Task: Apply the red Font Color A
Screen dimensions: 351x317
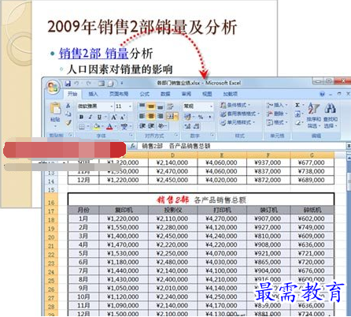Action: coord(109,127)
